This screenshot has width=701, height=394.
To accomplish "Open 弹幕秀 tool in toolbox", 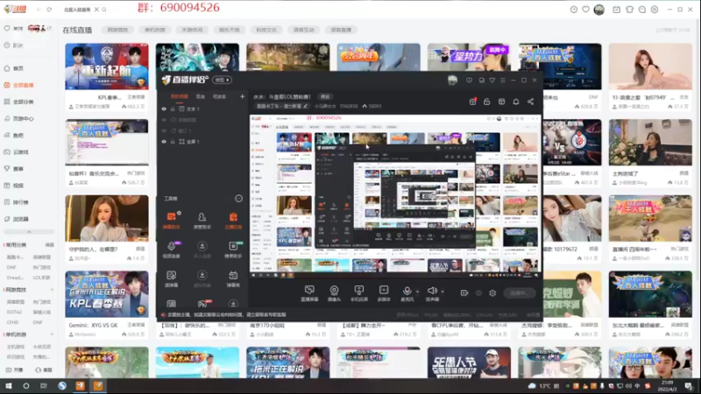I will pos(233,278).
